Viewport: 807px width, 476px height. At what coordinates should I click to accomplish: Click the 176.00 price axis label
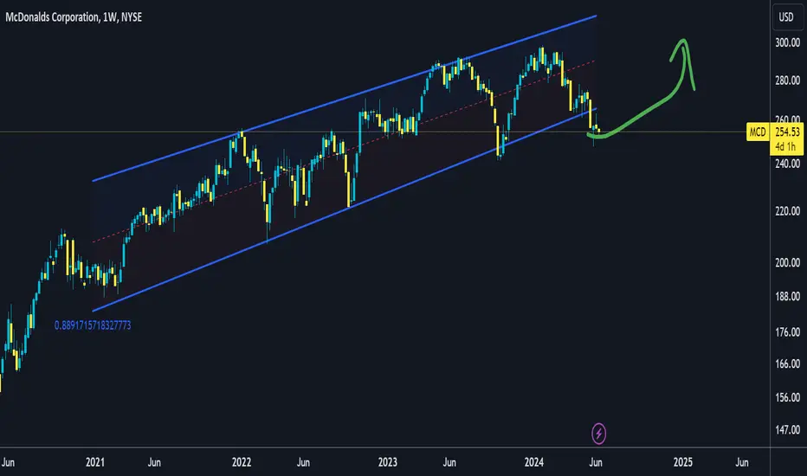[787, 332]
